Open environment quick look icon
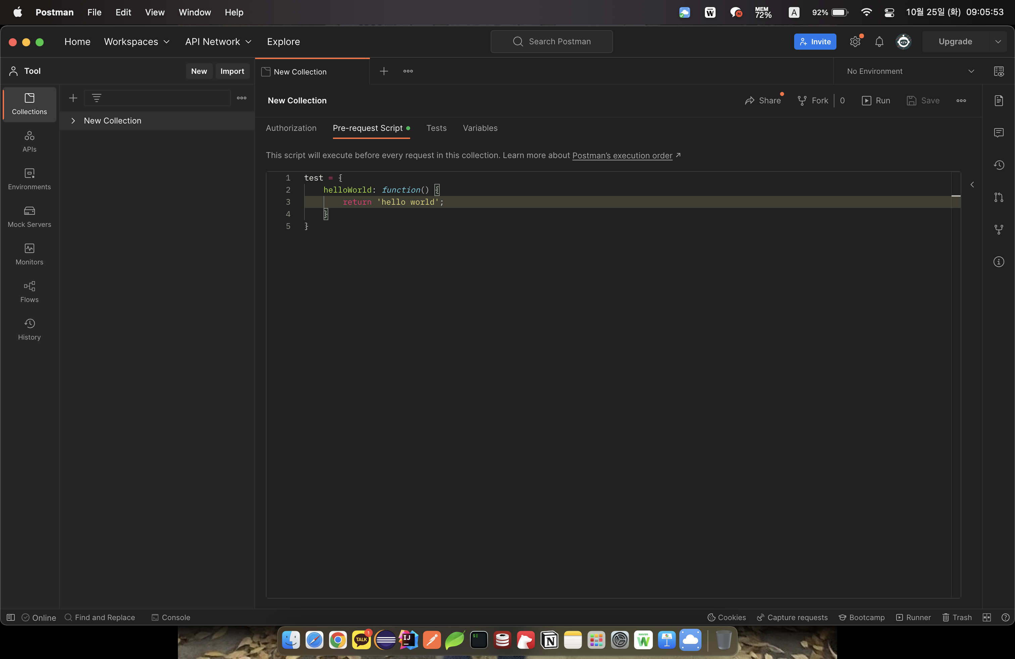 coord(998,71)
